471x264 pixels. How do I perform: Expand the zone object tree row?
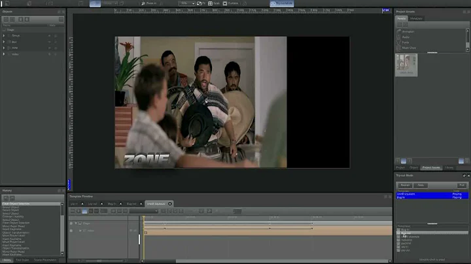tap(4, 48)
